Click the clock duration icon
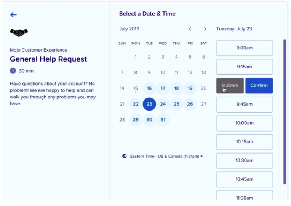Screen dimensions: 291x206 tap(13, 71)
